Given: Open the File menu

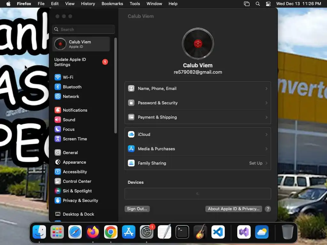Looking at the screenshot, I should point(41,4).
